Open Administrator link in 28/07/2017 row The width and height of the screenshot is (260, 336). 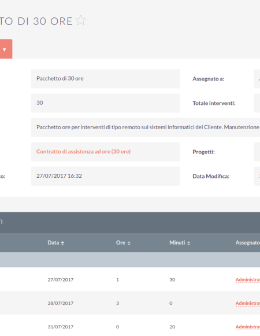click(x=248, y=303)
